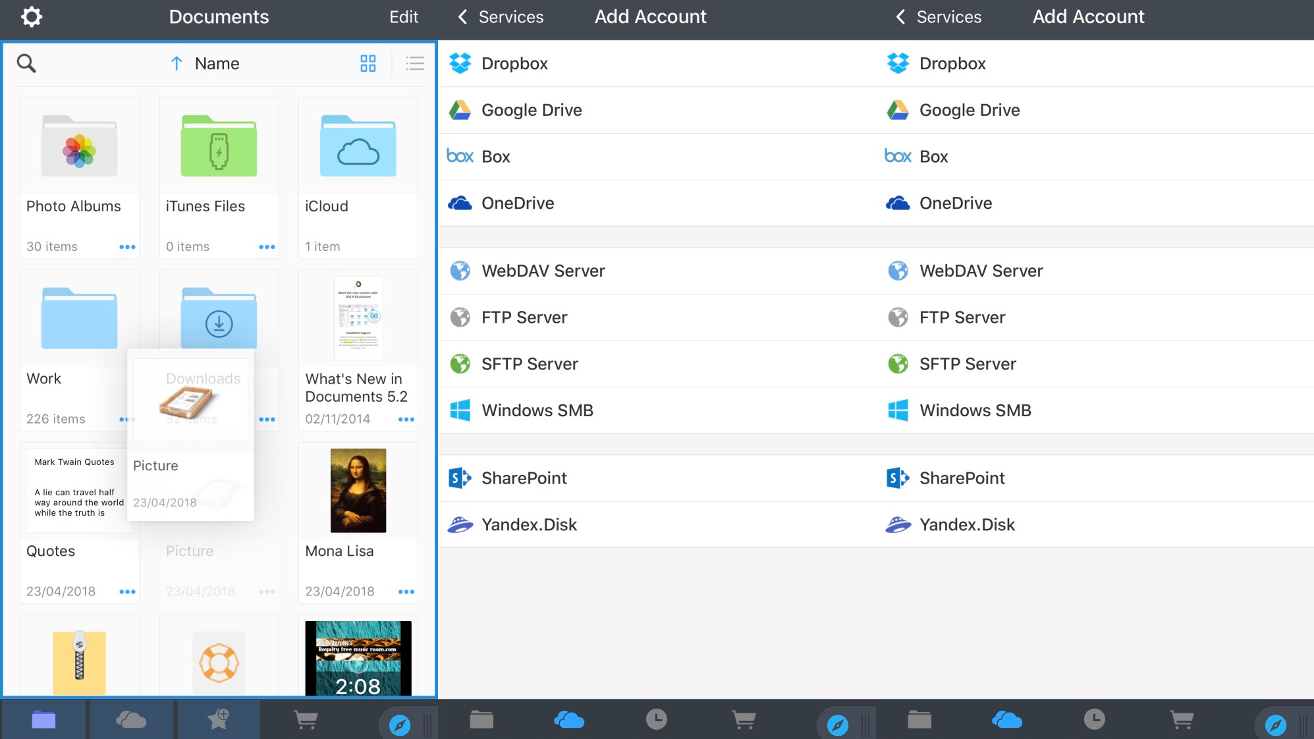This screenshot has width=1314, height=739.
Task: Open the yellow zip archive file
Action: click(79, 663)
